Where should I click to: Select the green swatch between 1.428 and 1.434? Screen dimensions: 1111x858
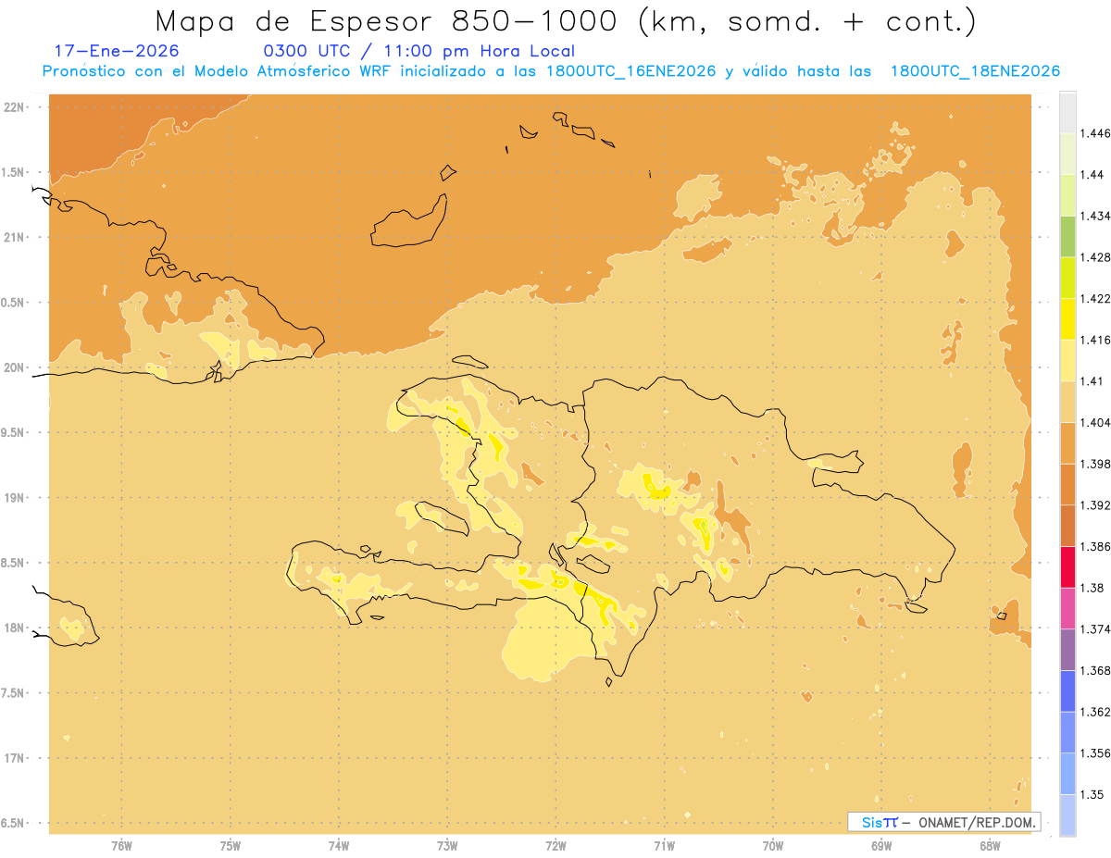coord(1067,236)
